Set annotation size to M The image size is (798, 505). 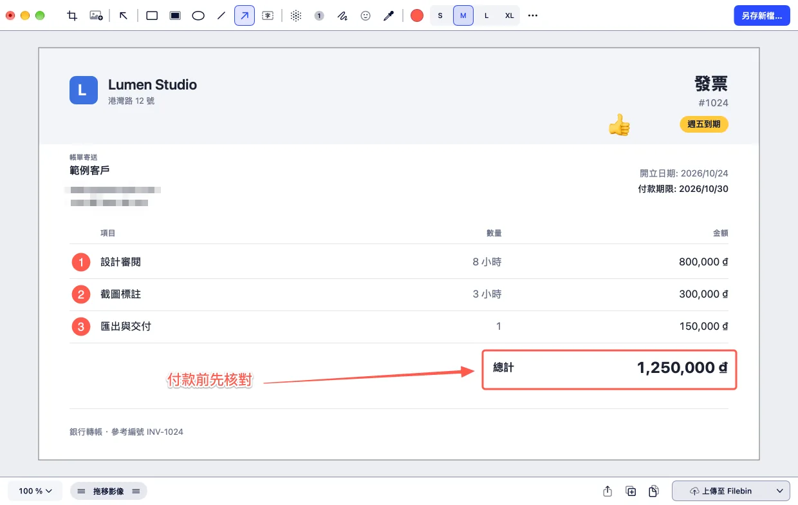tap(463, 15)
